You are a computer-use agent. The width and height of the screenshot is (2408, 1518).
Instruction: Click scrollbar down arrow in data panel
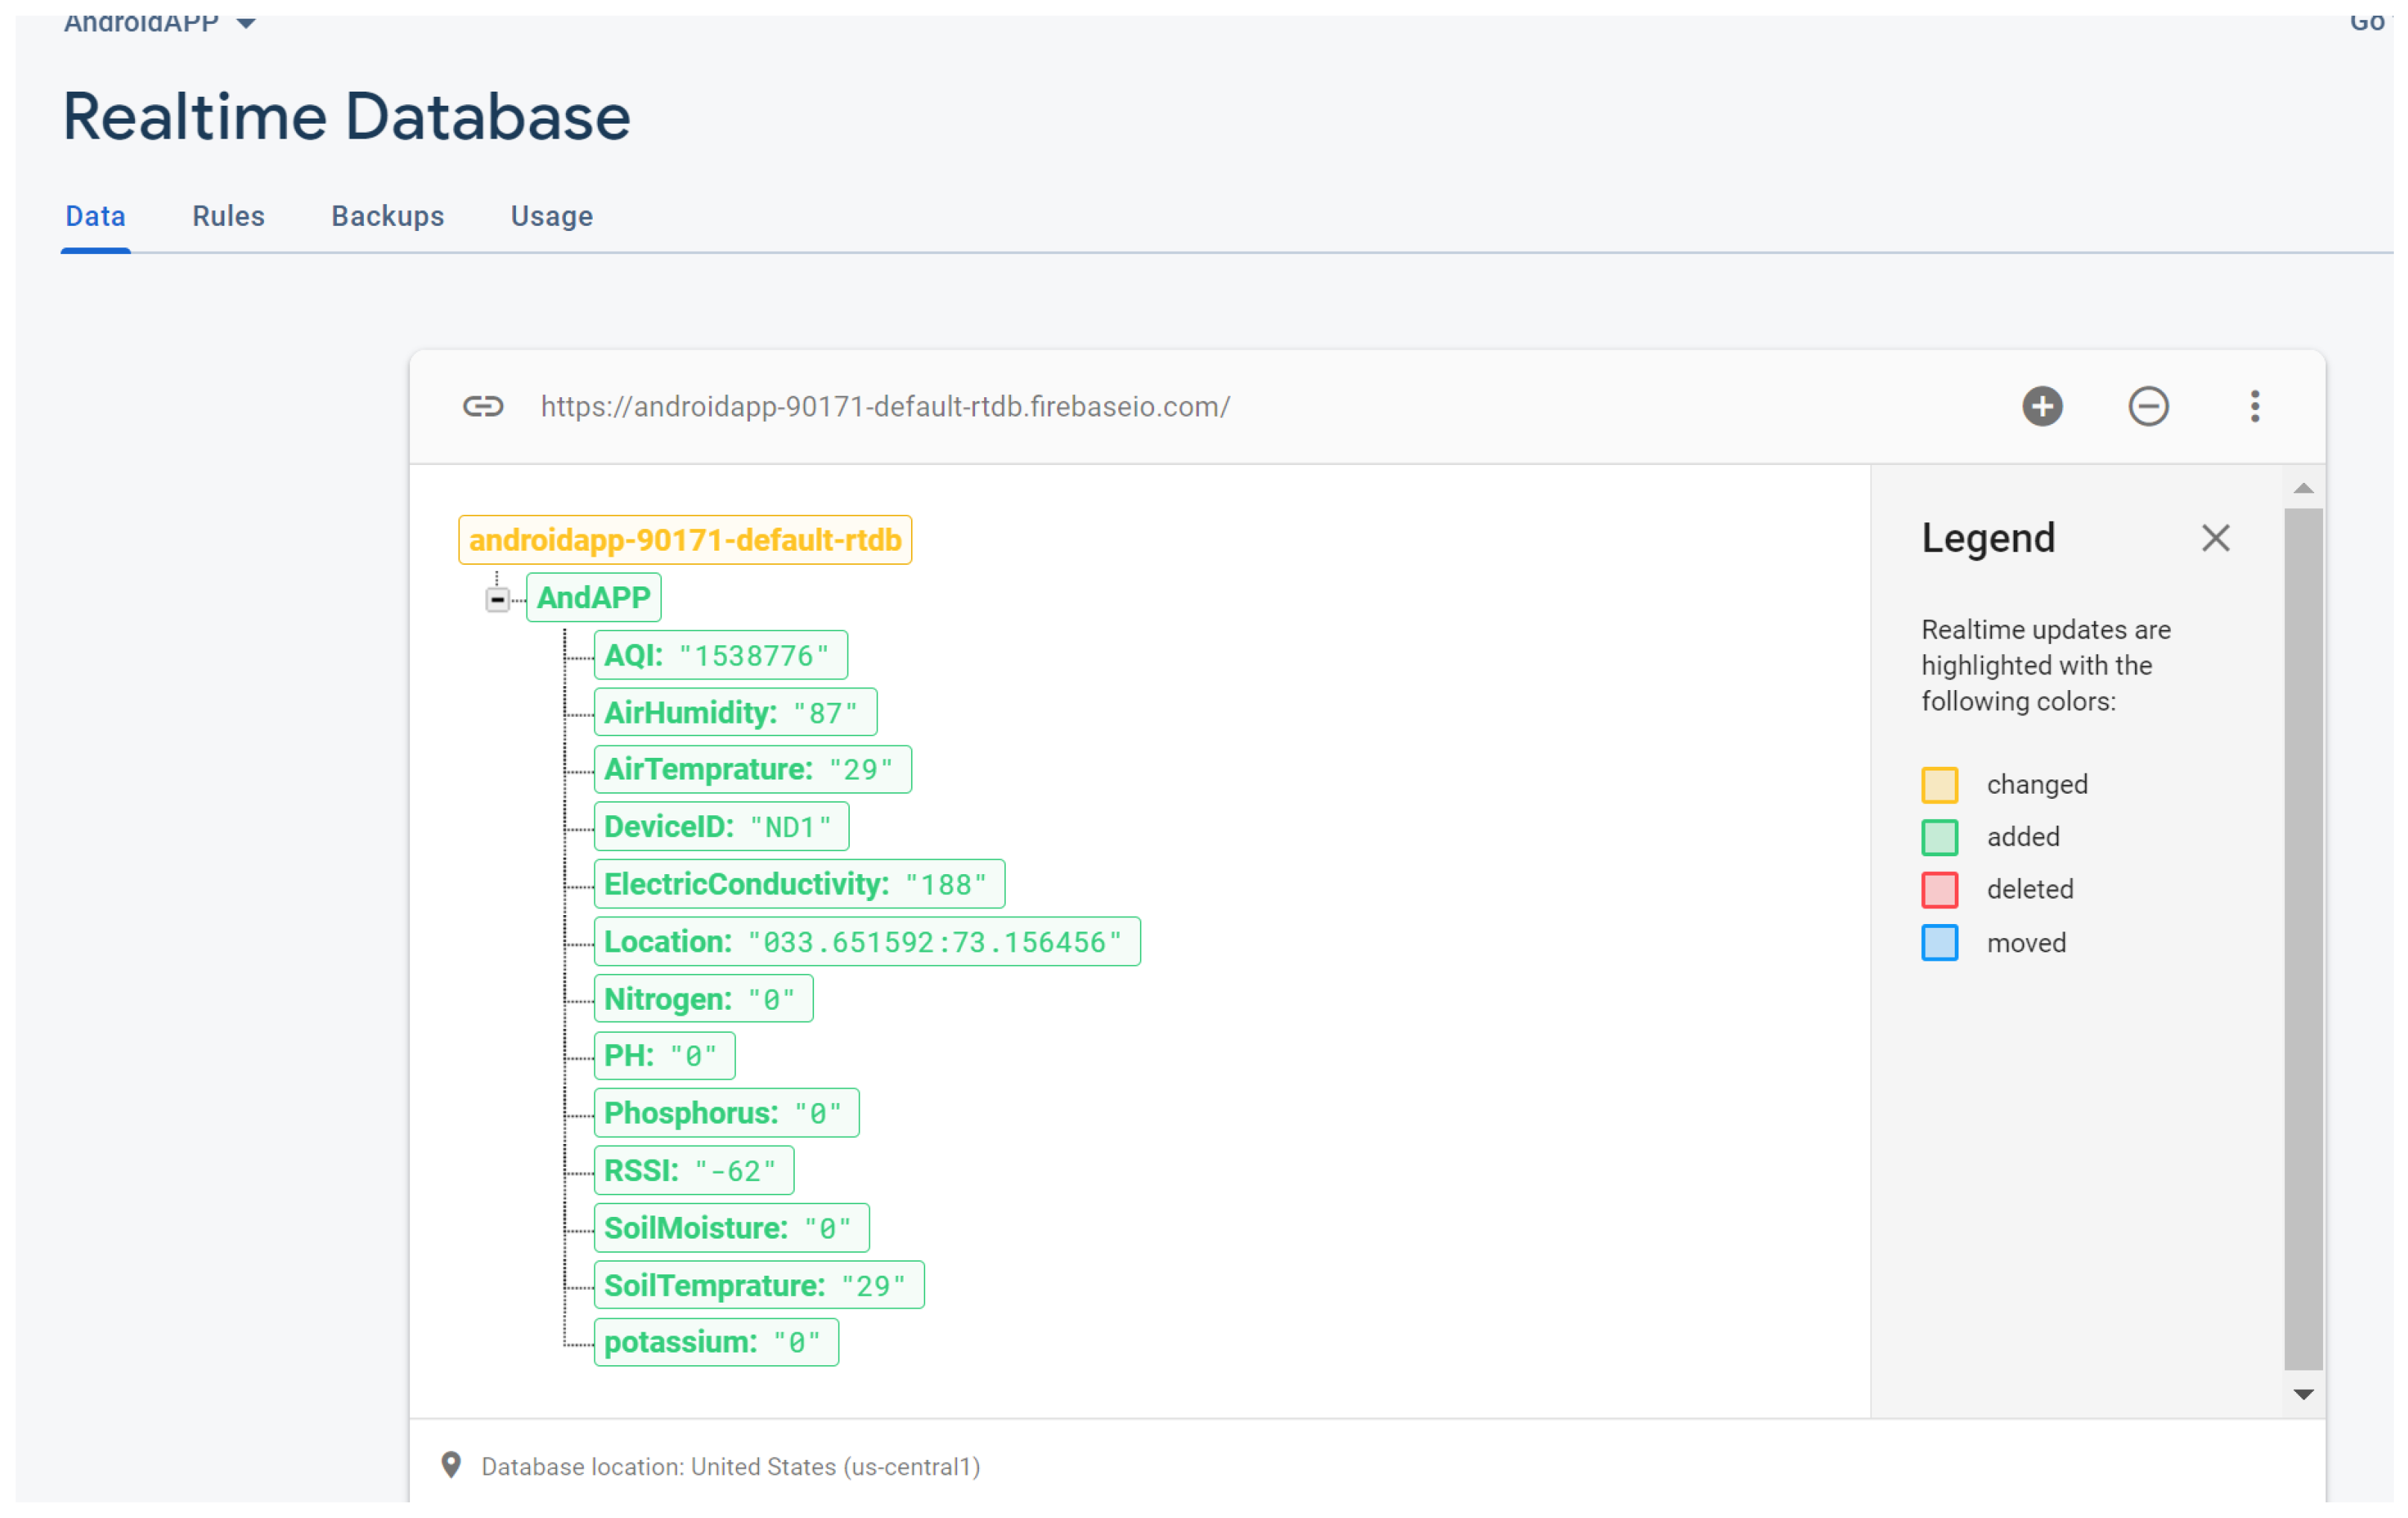[2303, 1394]
